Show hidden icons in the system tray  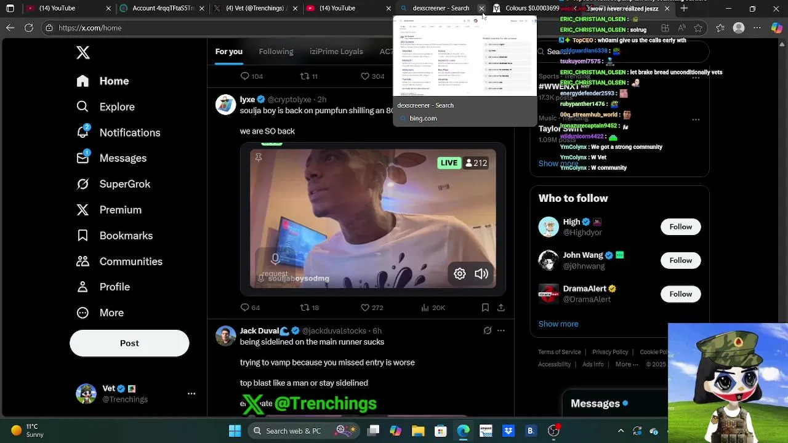621,431
